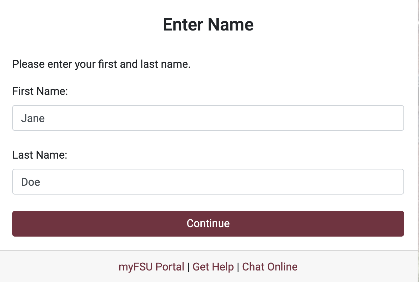The width and height of the screenshot is (419, 282).
Task: Click the First Name label
Action: pos(40,91)
